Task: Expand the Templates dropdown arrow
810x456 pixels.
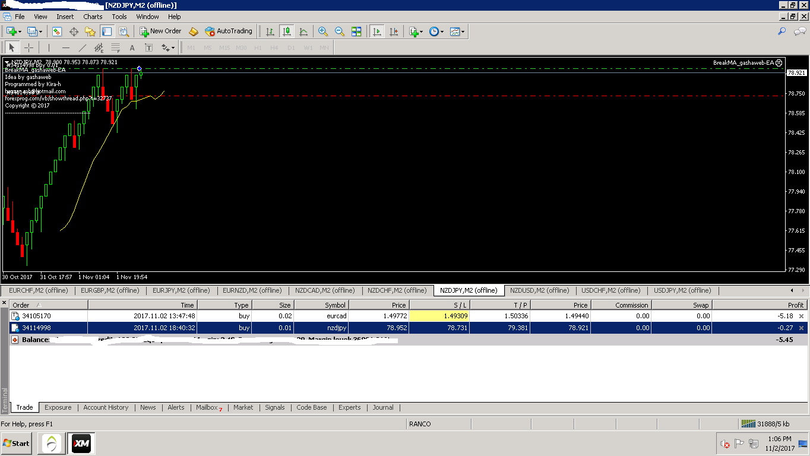Action: pos(463,31)
